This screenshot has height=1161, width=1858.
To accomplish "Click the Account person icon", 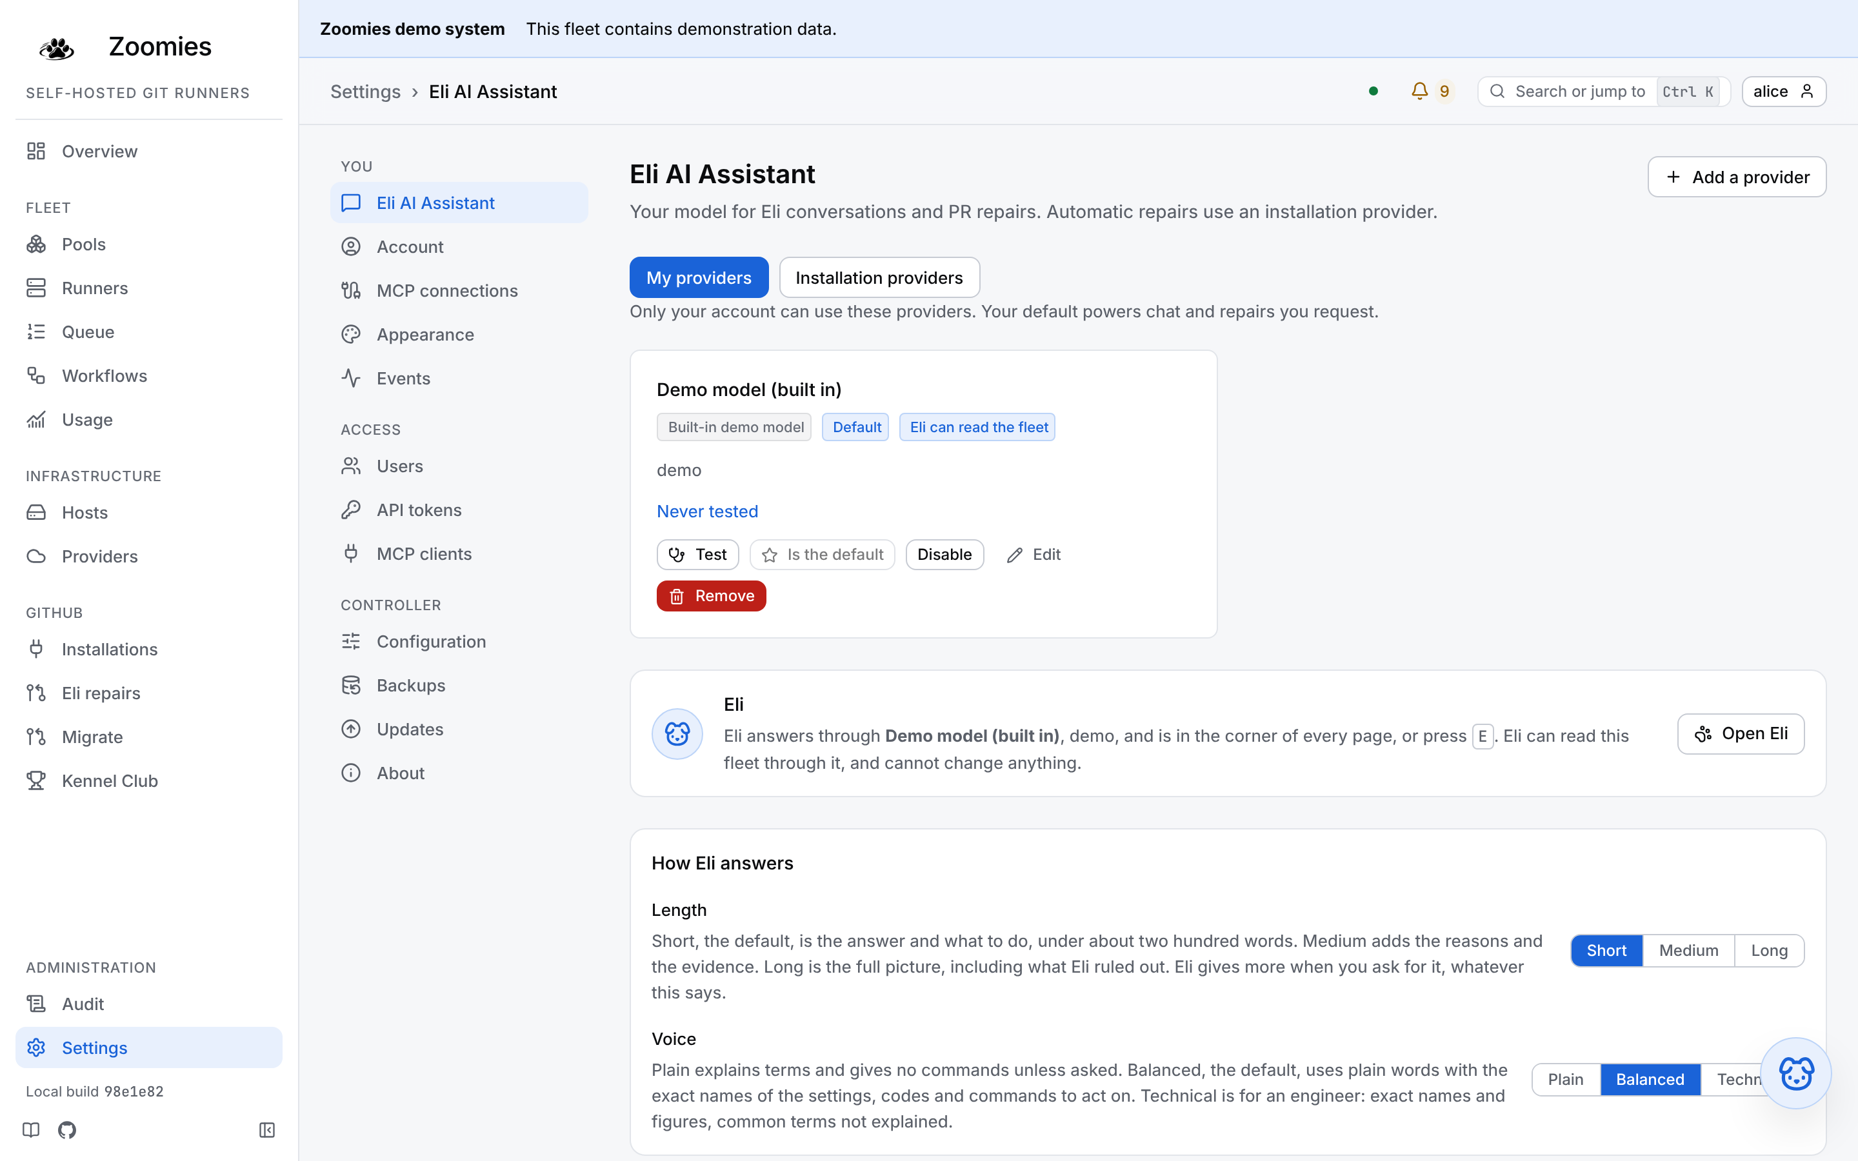I will [x=351, y=246].
